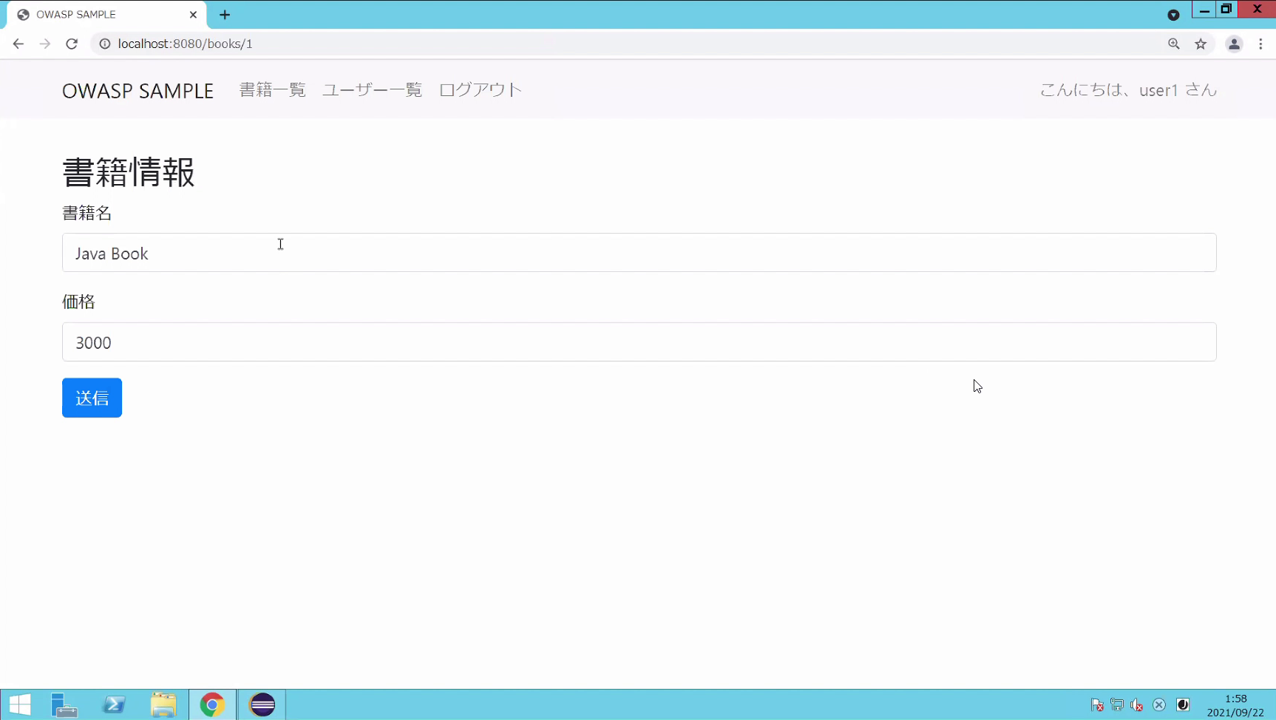Viewport: 1276px width, 720px height.
Task: Open the tab search dropdown arrow
Action: point(1173,15)
